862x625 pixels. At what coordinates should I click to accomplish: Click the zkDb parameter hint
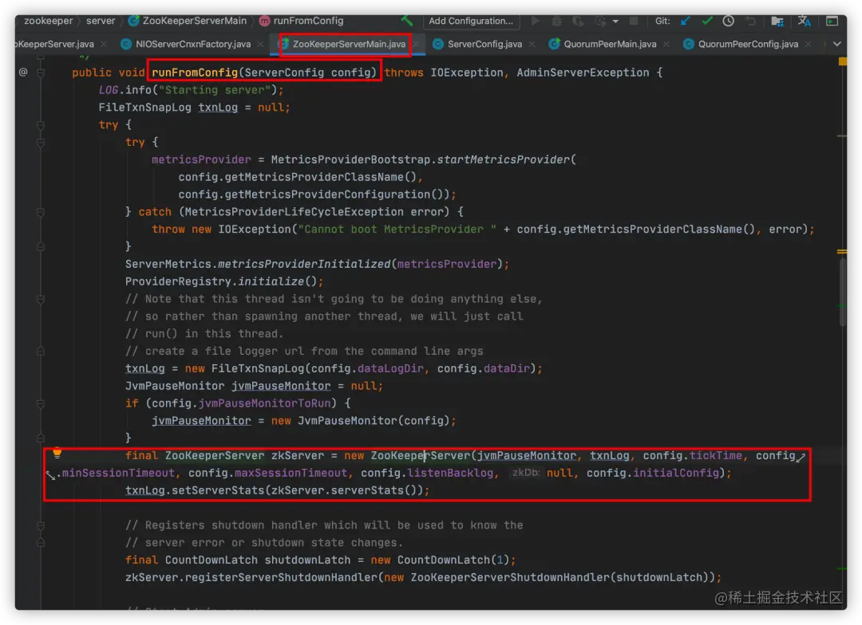[x=525, y=473]
